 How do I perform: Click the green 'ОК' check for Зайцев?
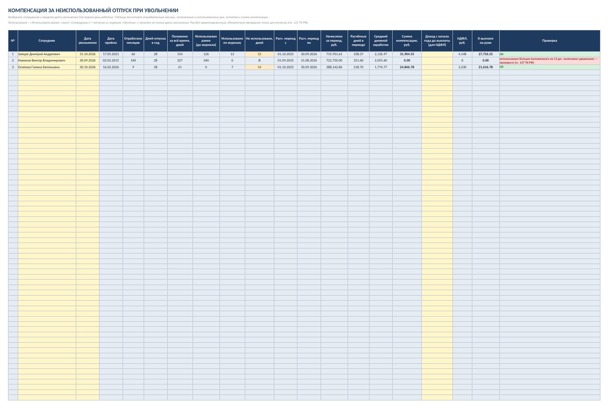click(x=549, y=54)
